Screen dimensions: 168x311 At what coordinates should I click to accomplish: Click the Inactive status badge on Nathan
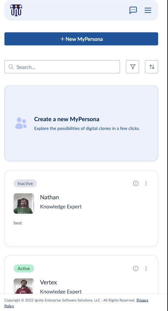[25, 184]
